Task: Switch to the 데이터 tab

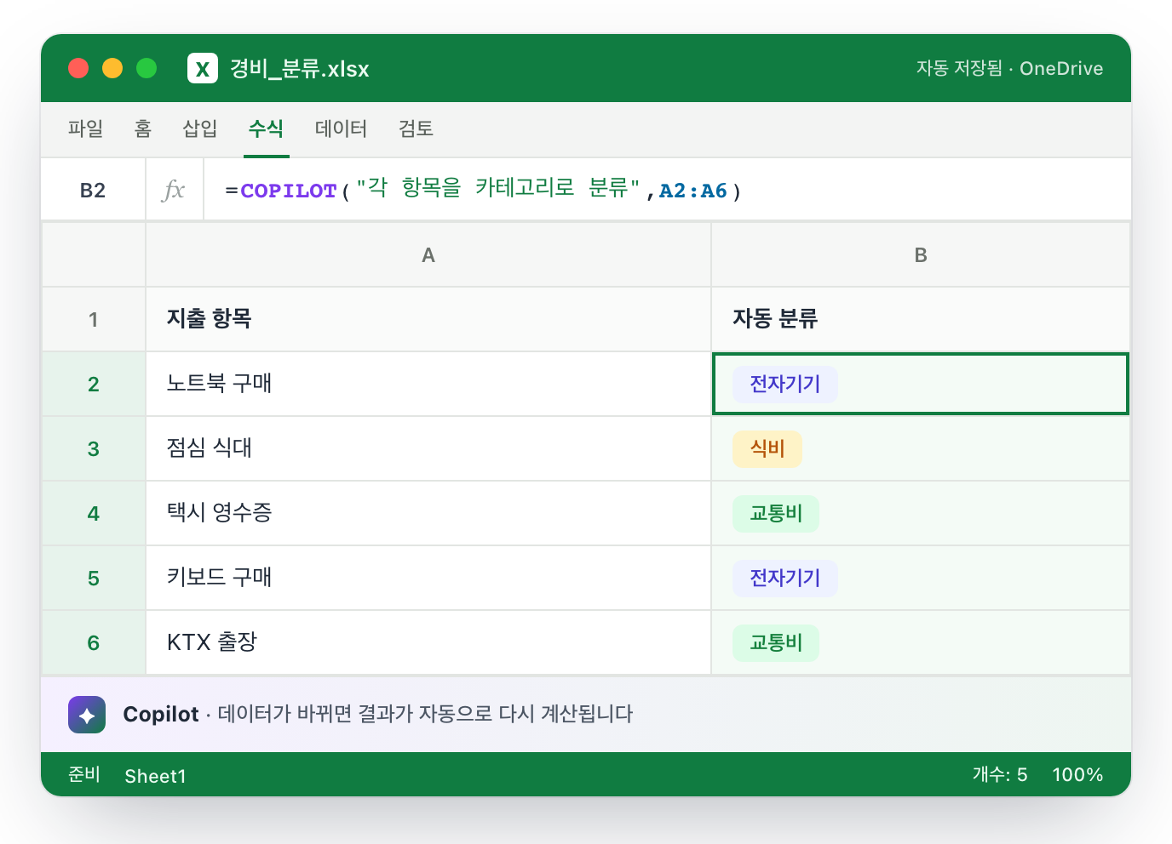Action: tap(341, 128)
